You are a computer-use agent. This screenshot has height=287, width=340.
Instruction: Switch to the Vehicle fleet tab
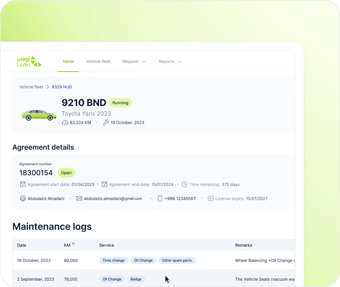[x=98, y=62]
